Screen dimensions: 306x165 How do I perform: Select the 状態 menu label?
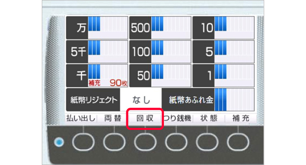click(x=209, y=118)
